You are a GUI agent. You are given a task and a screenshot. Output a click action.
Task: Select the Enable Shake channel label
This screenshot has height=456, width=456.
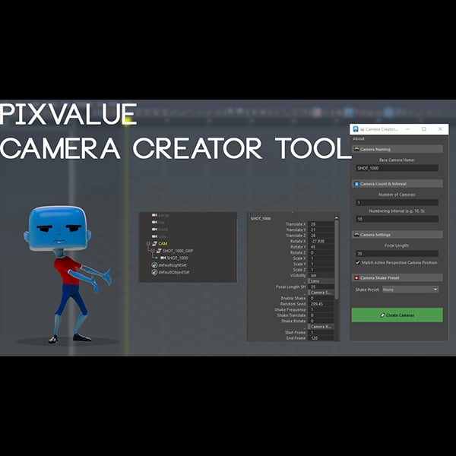tap(293, 298)
